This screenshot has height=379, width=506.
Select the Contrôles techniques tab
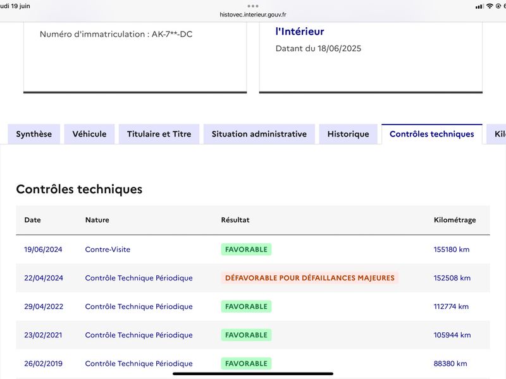[x=432, y=134]
